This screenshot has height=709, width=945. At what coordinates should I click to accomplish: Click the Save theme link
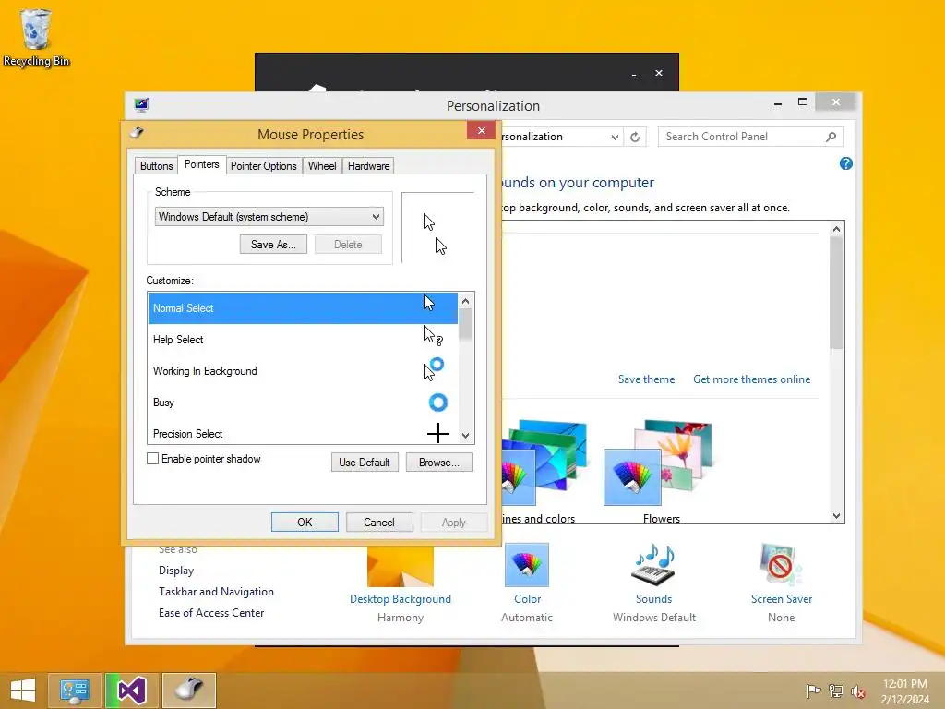pyautogui.click(x=646, y=379)
